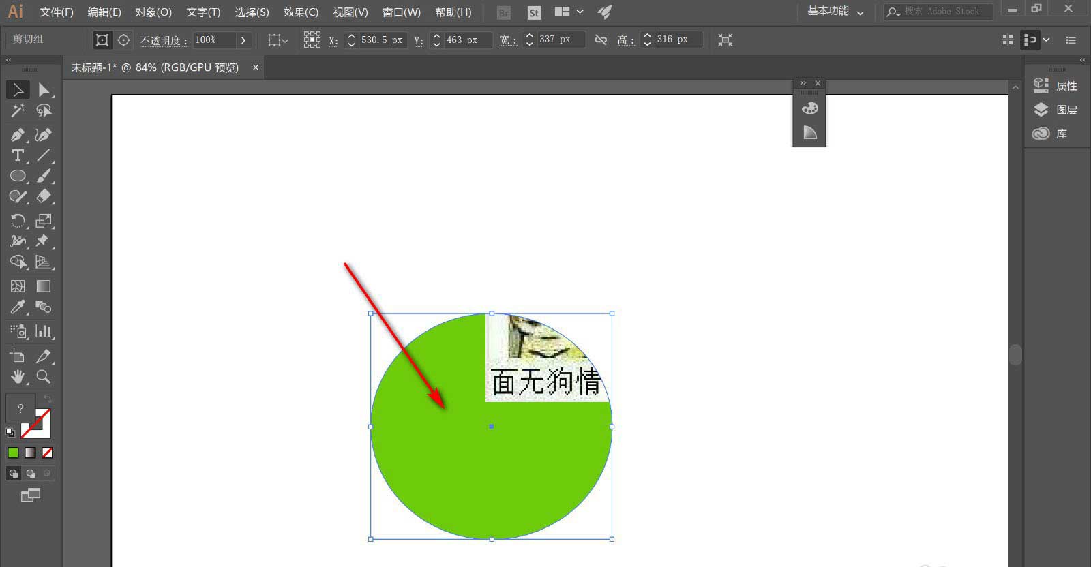Choose a reference point in grid

[x=312, y=40]
